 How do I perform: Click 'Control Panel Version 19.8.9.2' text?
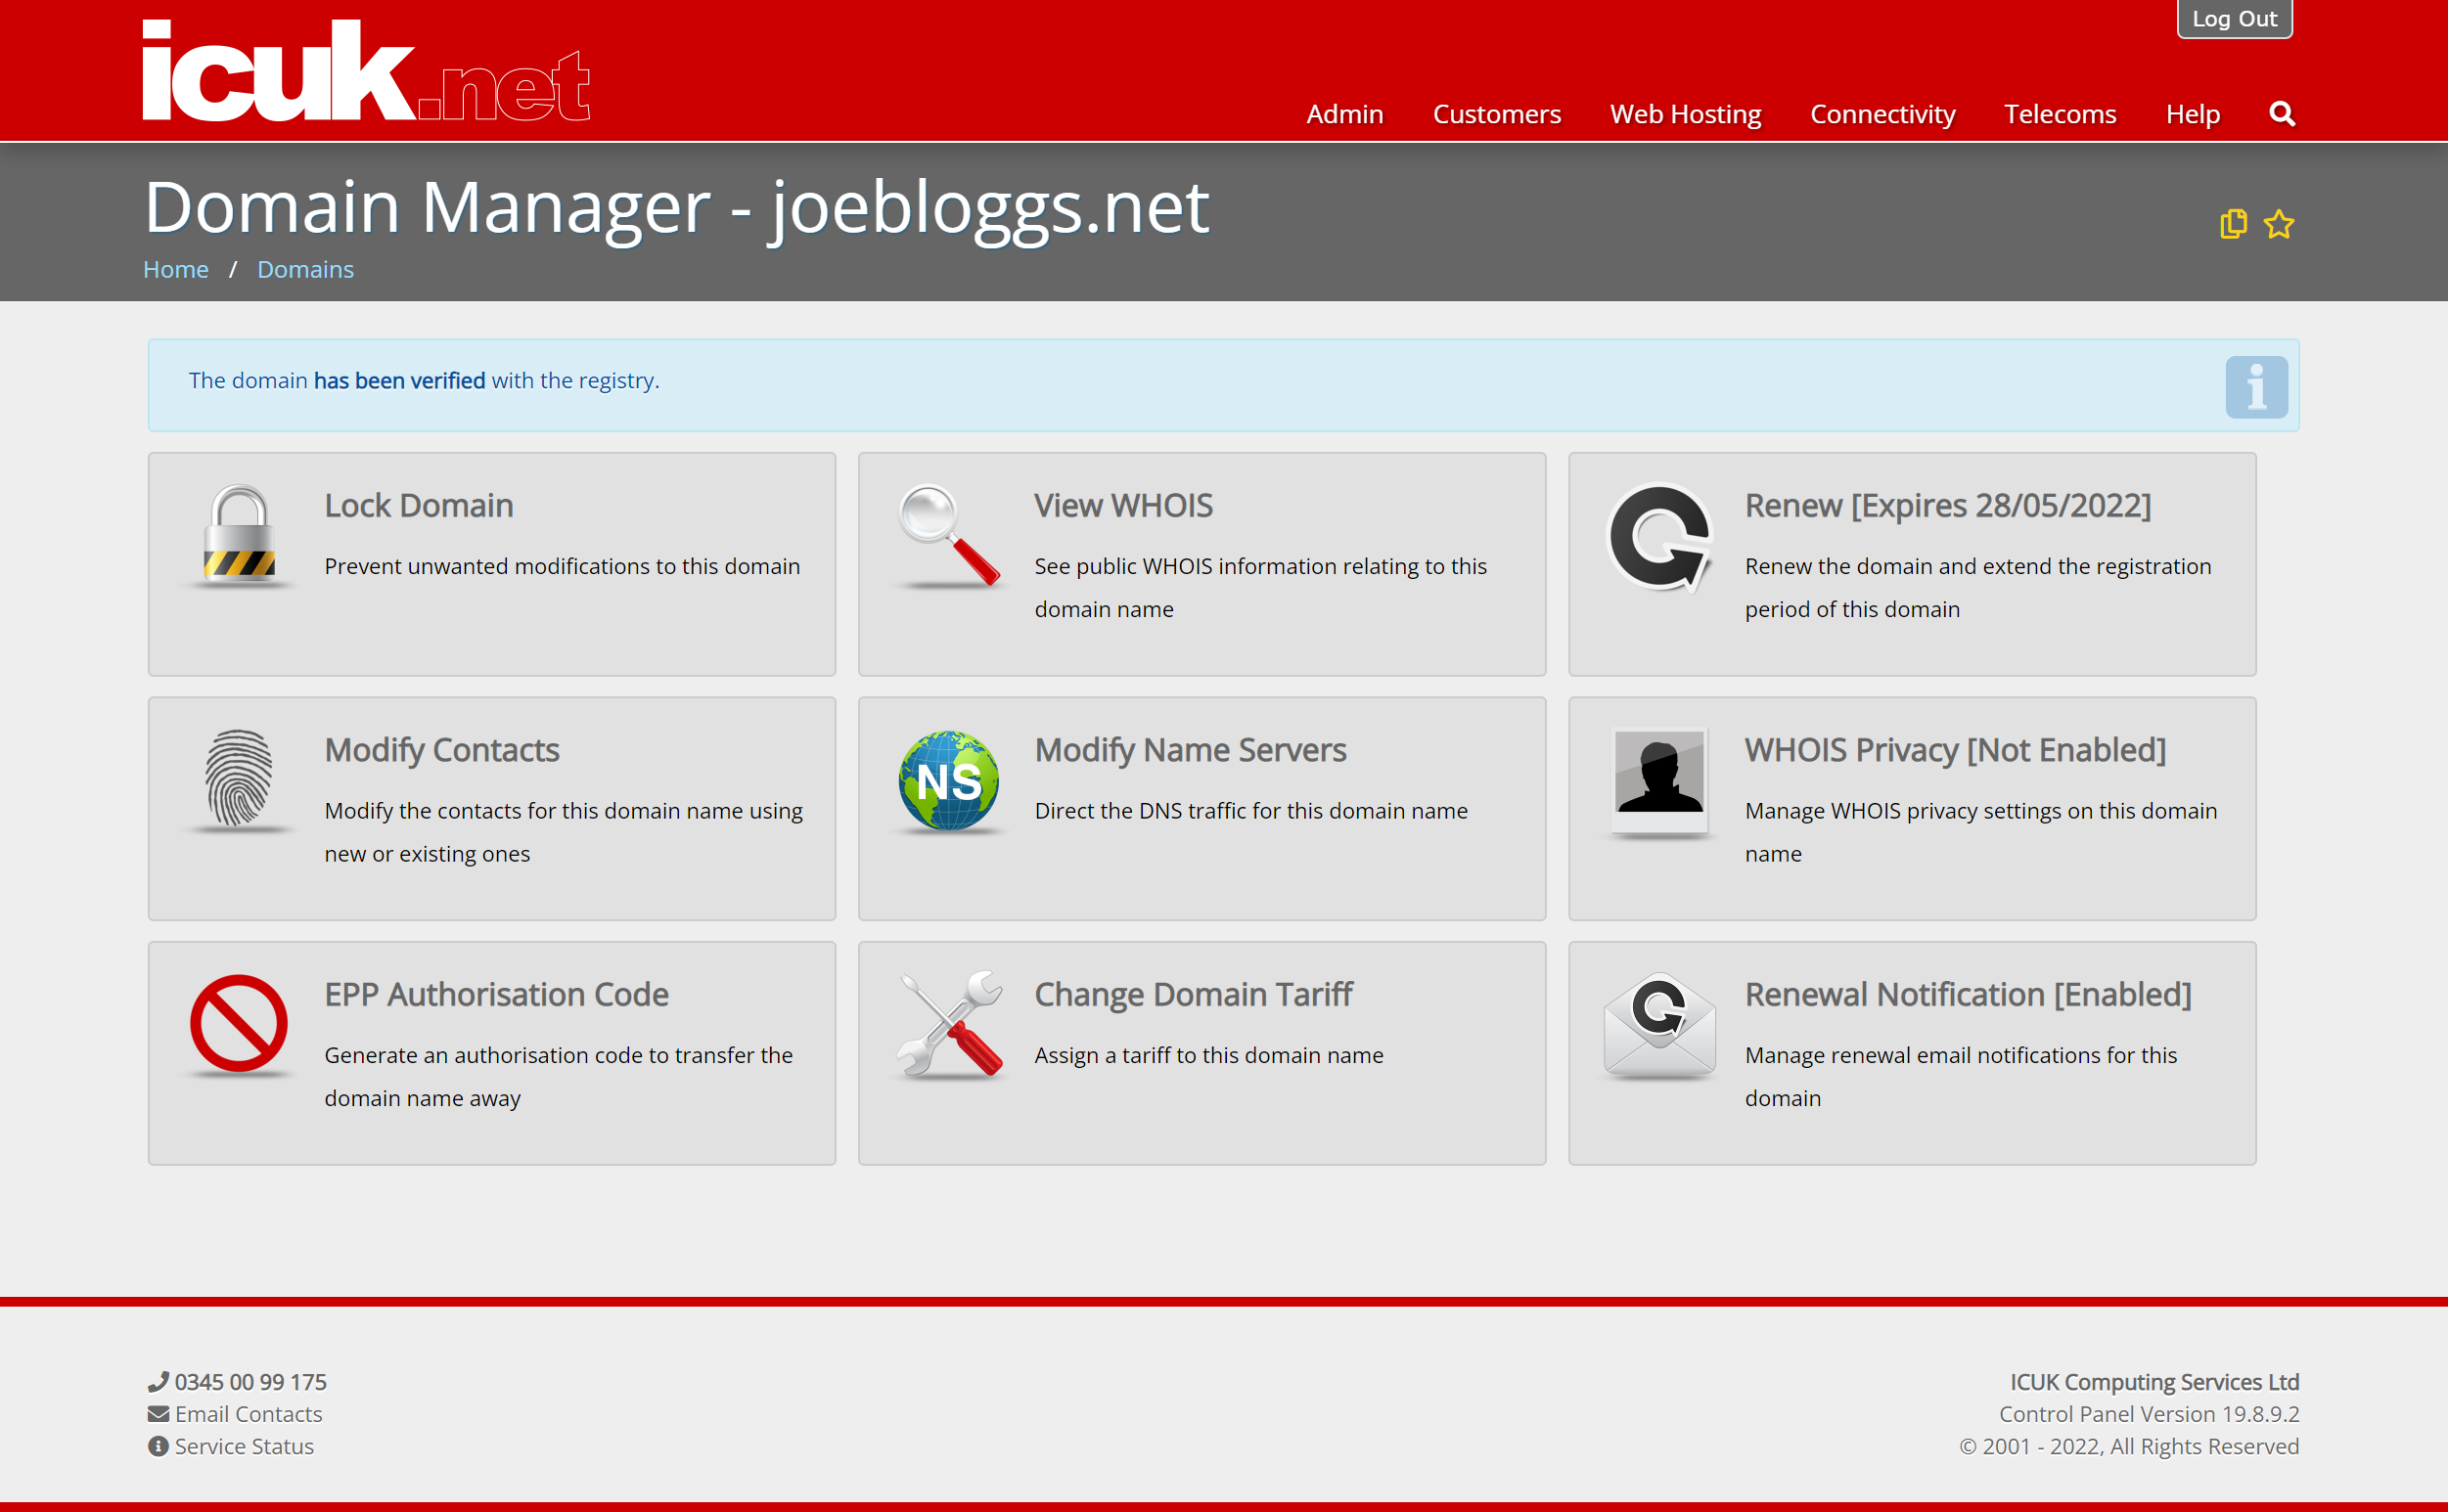(x=2149, y=1414)
